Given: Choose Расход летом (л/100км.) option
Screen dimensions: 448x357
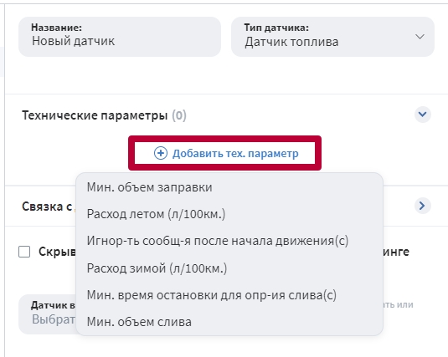Looking at the screenshot, I should coord(156,214).
